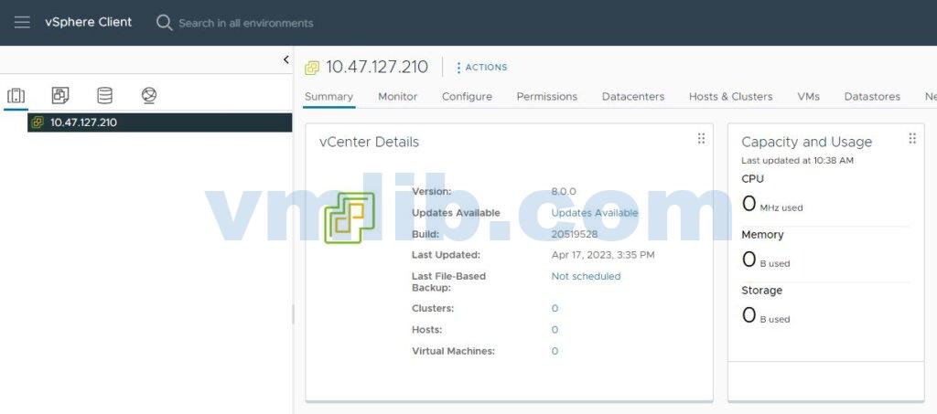Viewport: 937px width, 414px height.
Task: Click the Memory 0 B used value
Action: (766, 260)
